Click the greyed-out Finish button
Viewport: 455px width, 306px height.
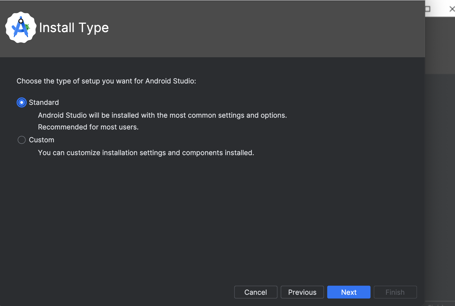click(x=395, y=292)
